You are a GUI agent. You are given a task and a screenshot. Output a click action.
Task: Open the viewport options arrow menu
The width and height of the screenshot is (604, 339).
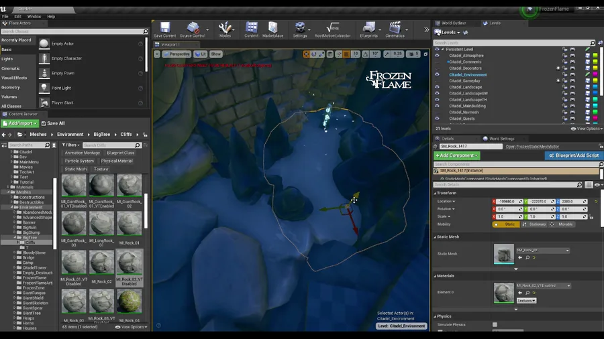pyautogui.click(x=157, y=54)
